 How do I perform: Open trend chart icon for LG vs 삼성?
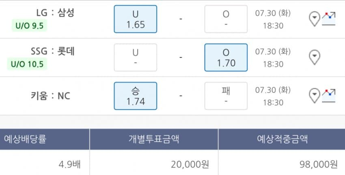(329, 19)
